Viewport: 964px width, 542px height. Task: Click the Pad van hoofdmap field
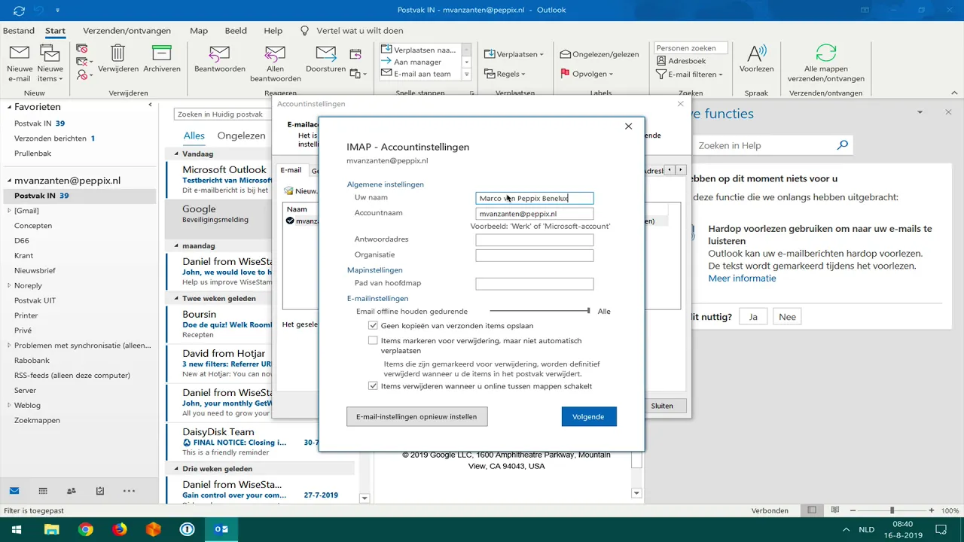tap(535, 284)
